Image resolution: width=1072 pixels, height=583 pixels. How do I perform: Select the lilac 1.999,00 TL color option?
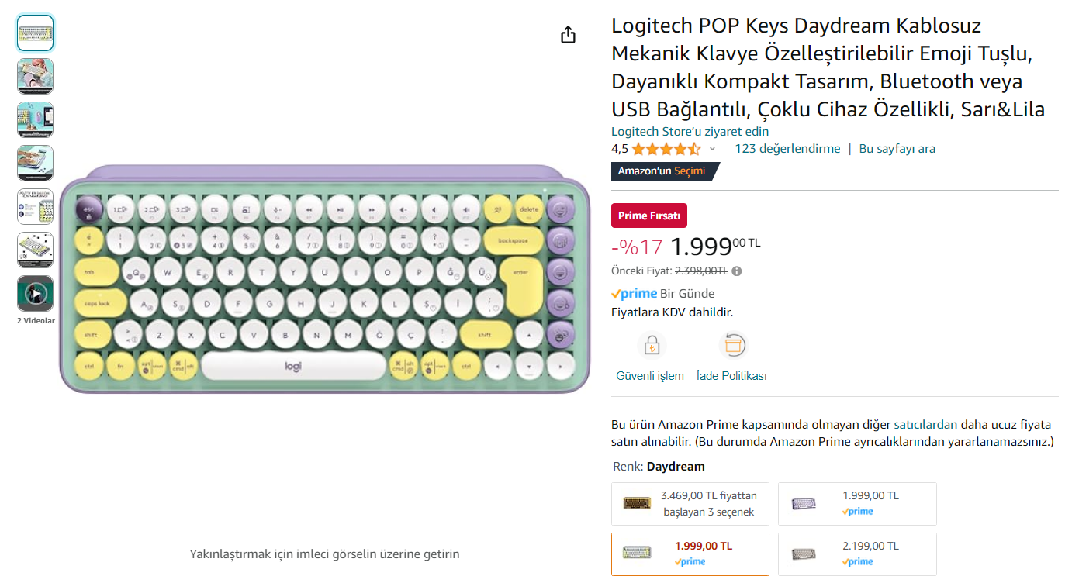[x=857, y=504]
